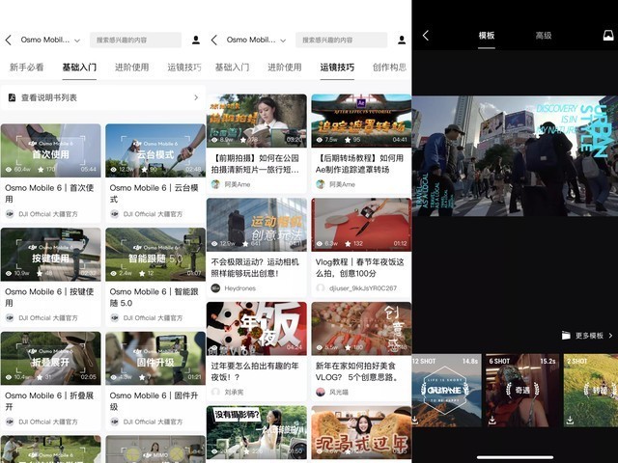Click the PDF manual icon beside 查看说明书列表
Screen dimensions: 618x463
[x=12, y=97]
